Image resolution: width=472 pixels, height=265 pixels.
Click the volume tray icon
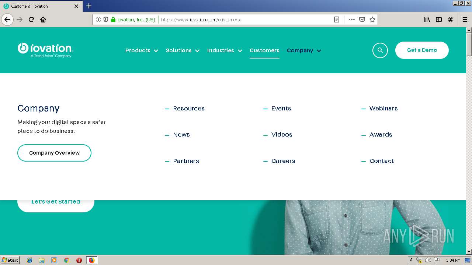(x=428, y=260)
